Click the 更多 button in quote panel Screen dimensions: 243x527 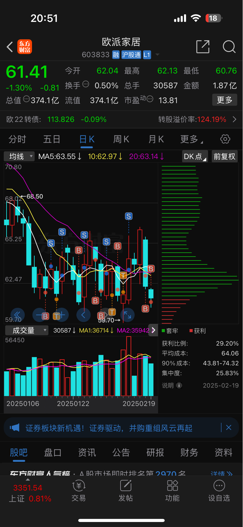click(x=225, y=100)
